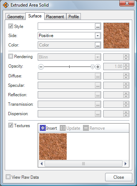Click inside the Style text field
This screenshot has height=186, width=137.
(x=66, y=26)
